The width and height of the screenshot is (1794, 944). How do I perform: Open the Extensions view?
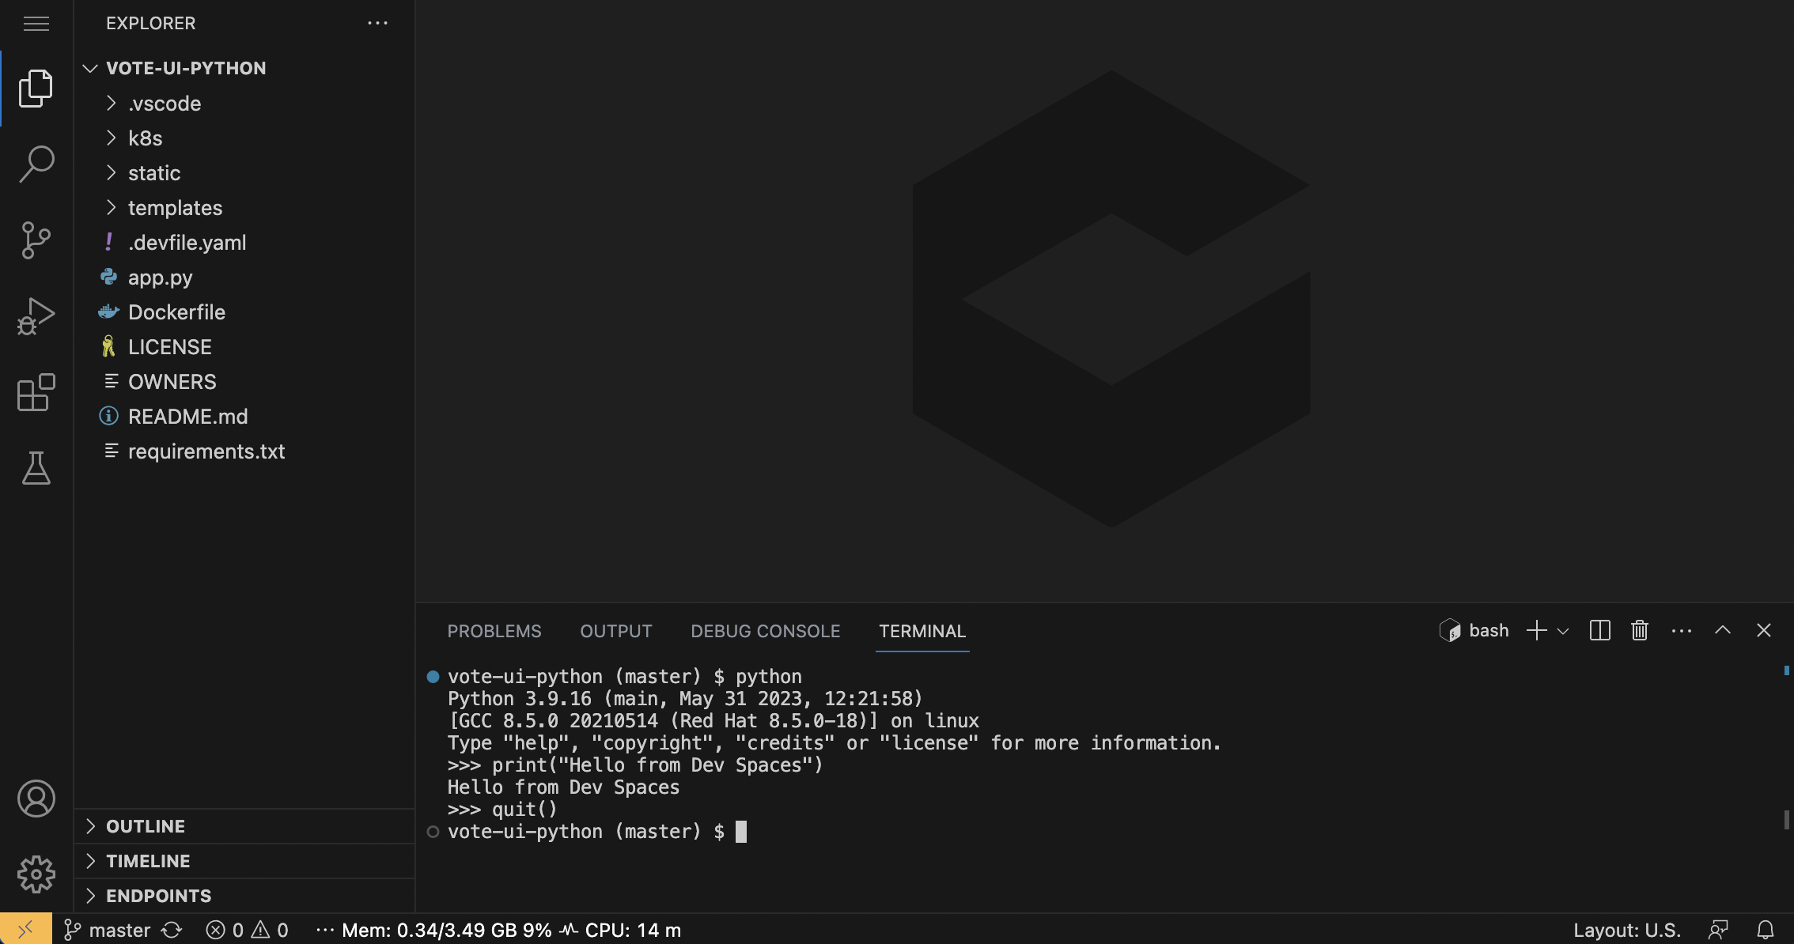click(x=36, y=393)
